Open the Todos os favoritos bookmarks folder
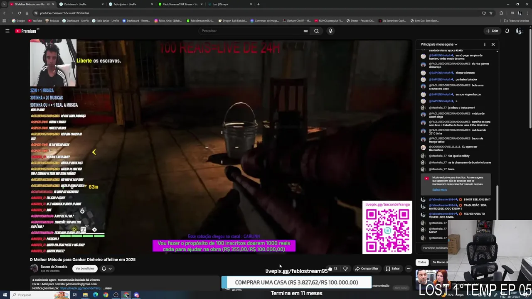Viewport: 532px width, 299px height. pos(517,20)
